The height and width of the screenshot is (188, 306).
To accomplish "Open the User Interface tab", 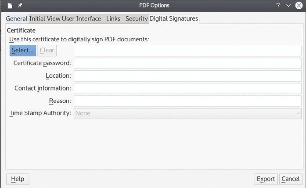I will 81,19.
